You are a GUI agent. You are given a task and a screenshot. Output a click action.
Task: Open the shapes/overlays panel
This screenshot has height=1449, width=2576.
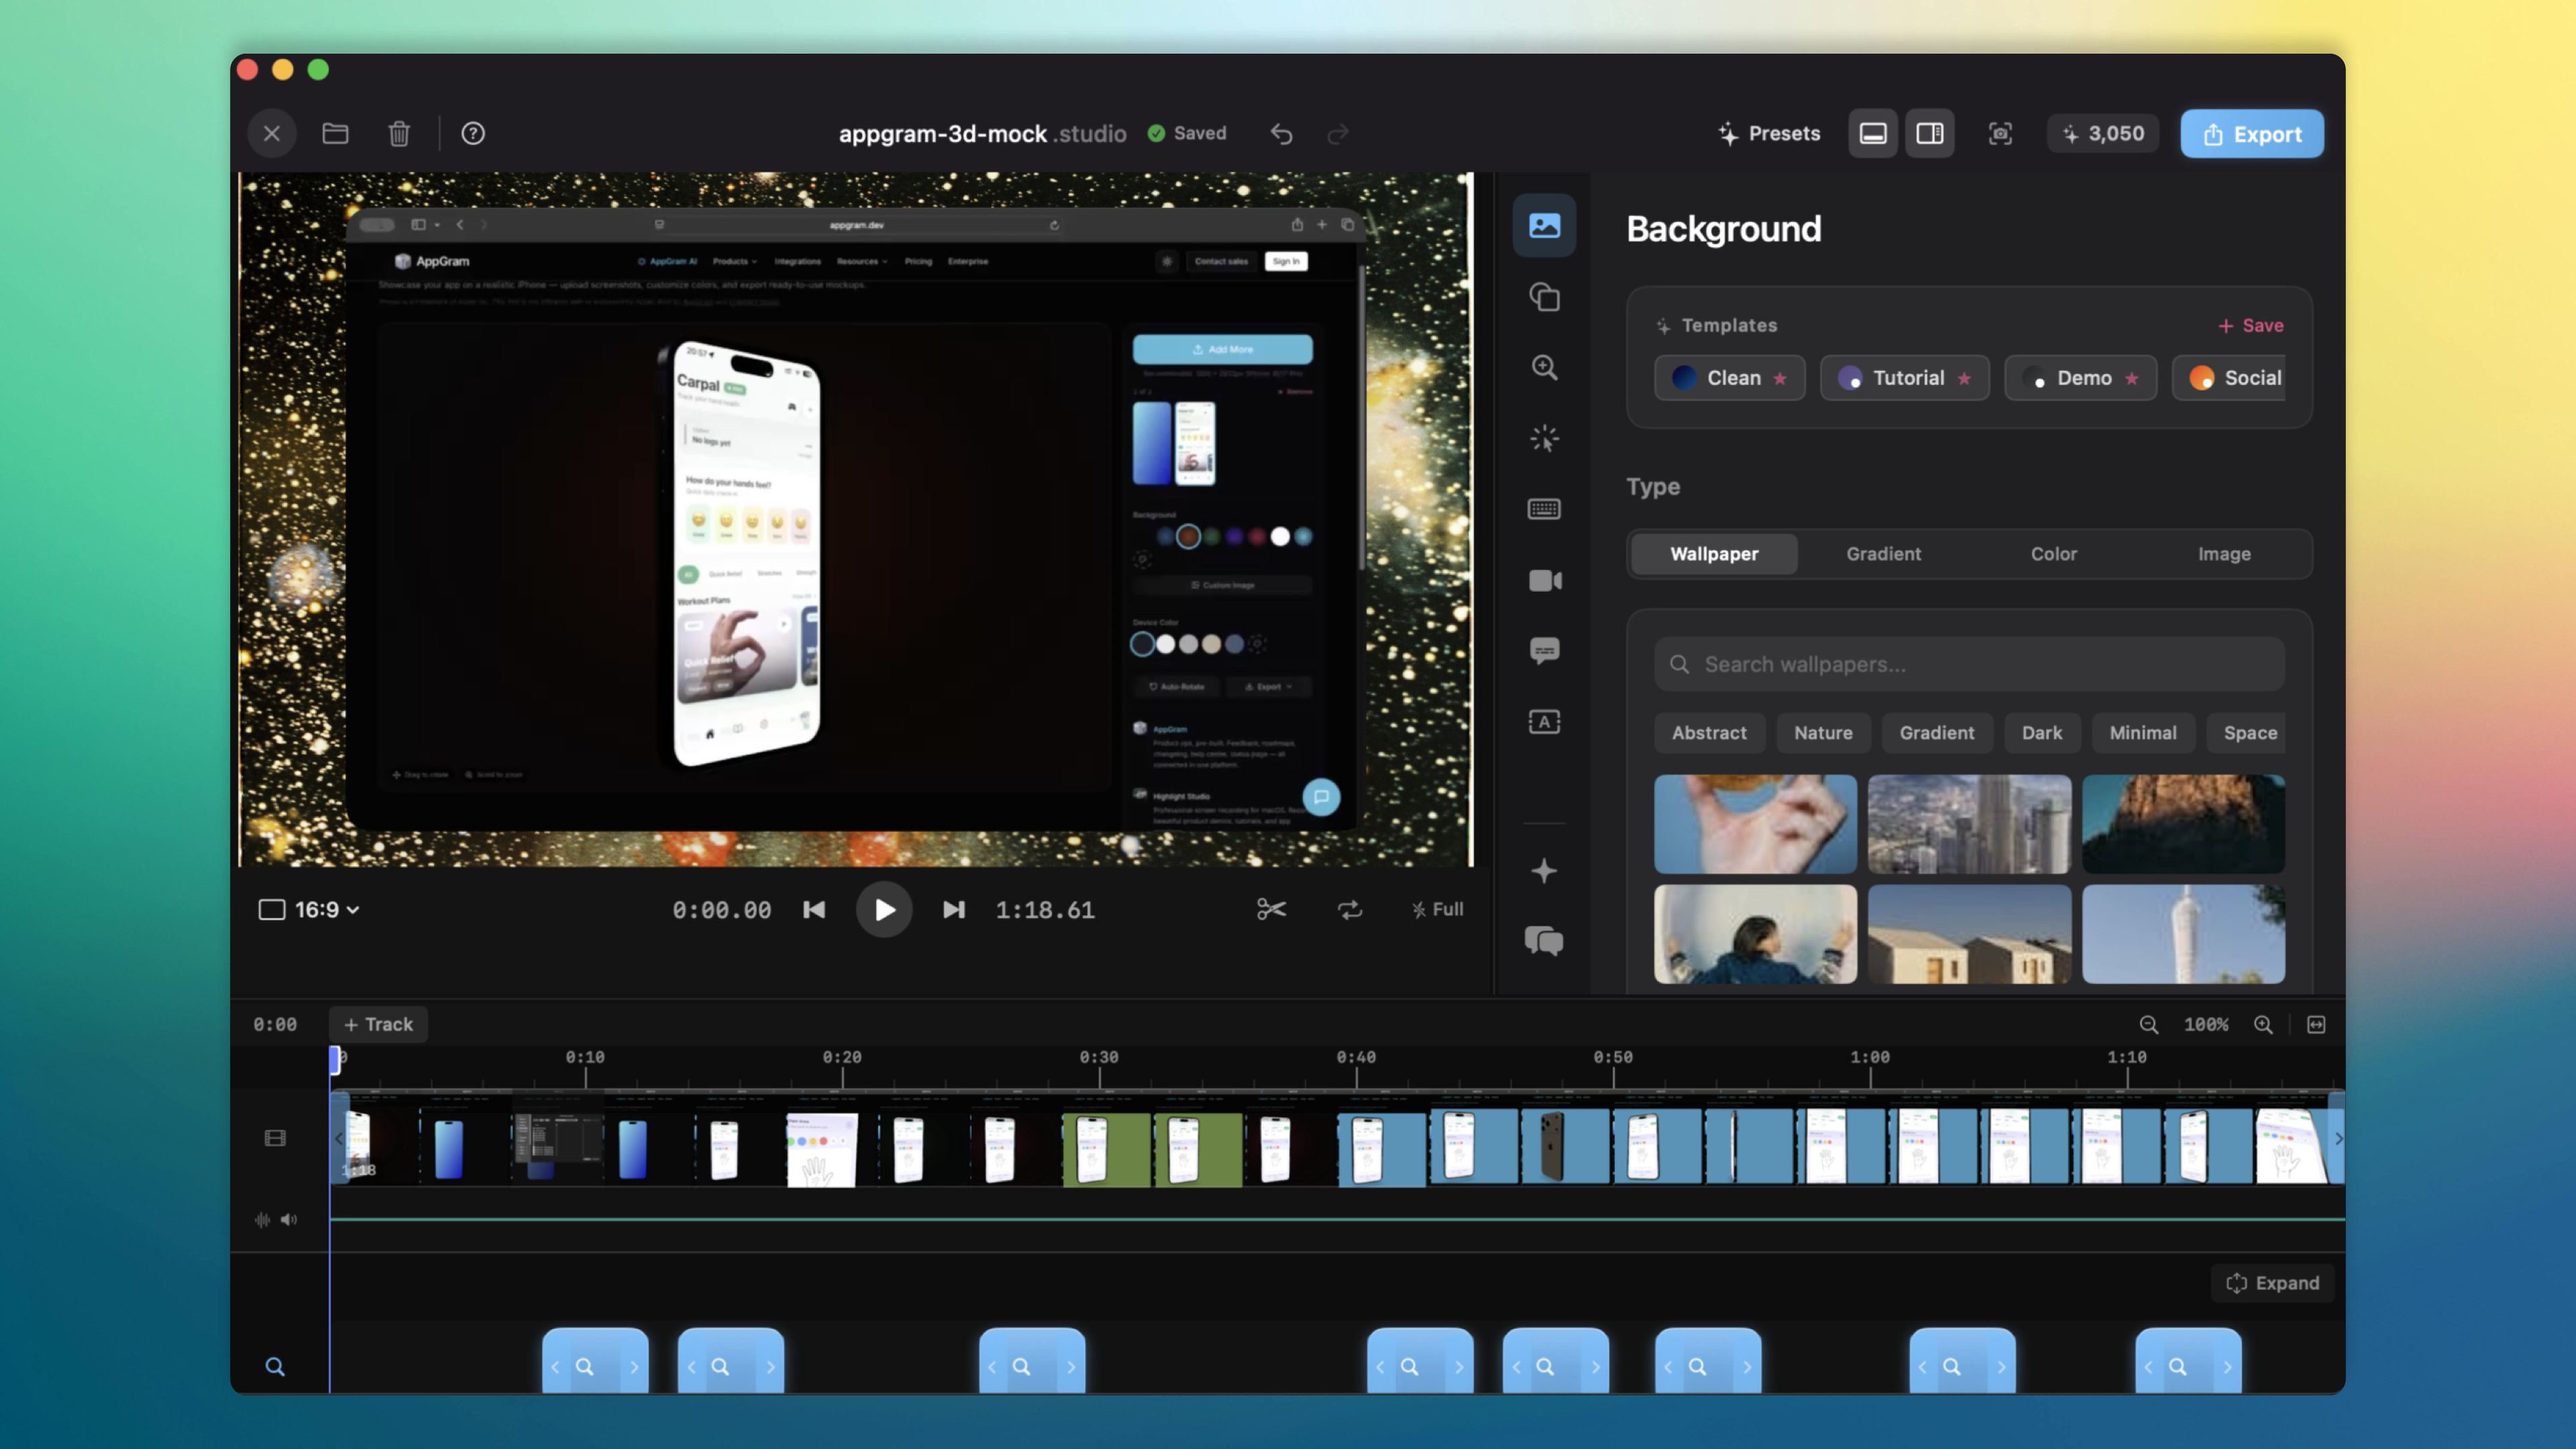[1544, 297]
